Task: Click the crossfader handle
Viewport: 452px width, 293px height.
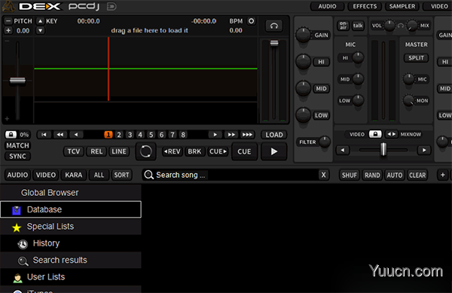Action: [383, 149]
